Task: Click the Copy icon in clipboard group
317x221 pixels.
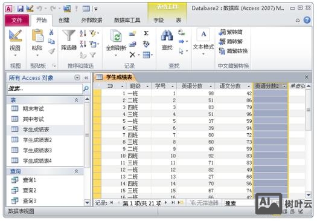Action: 51,41
